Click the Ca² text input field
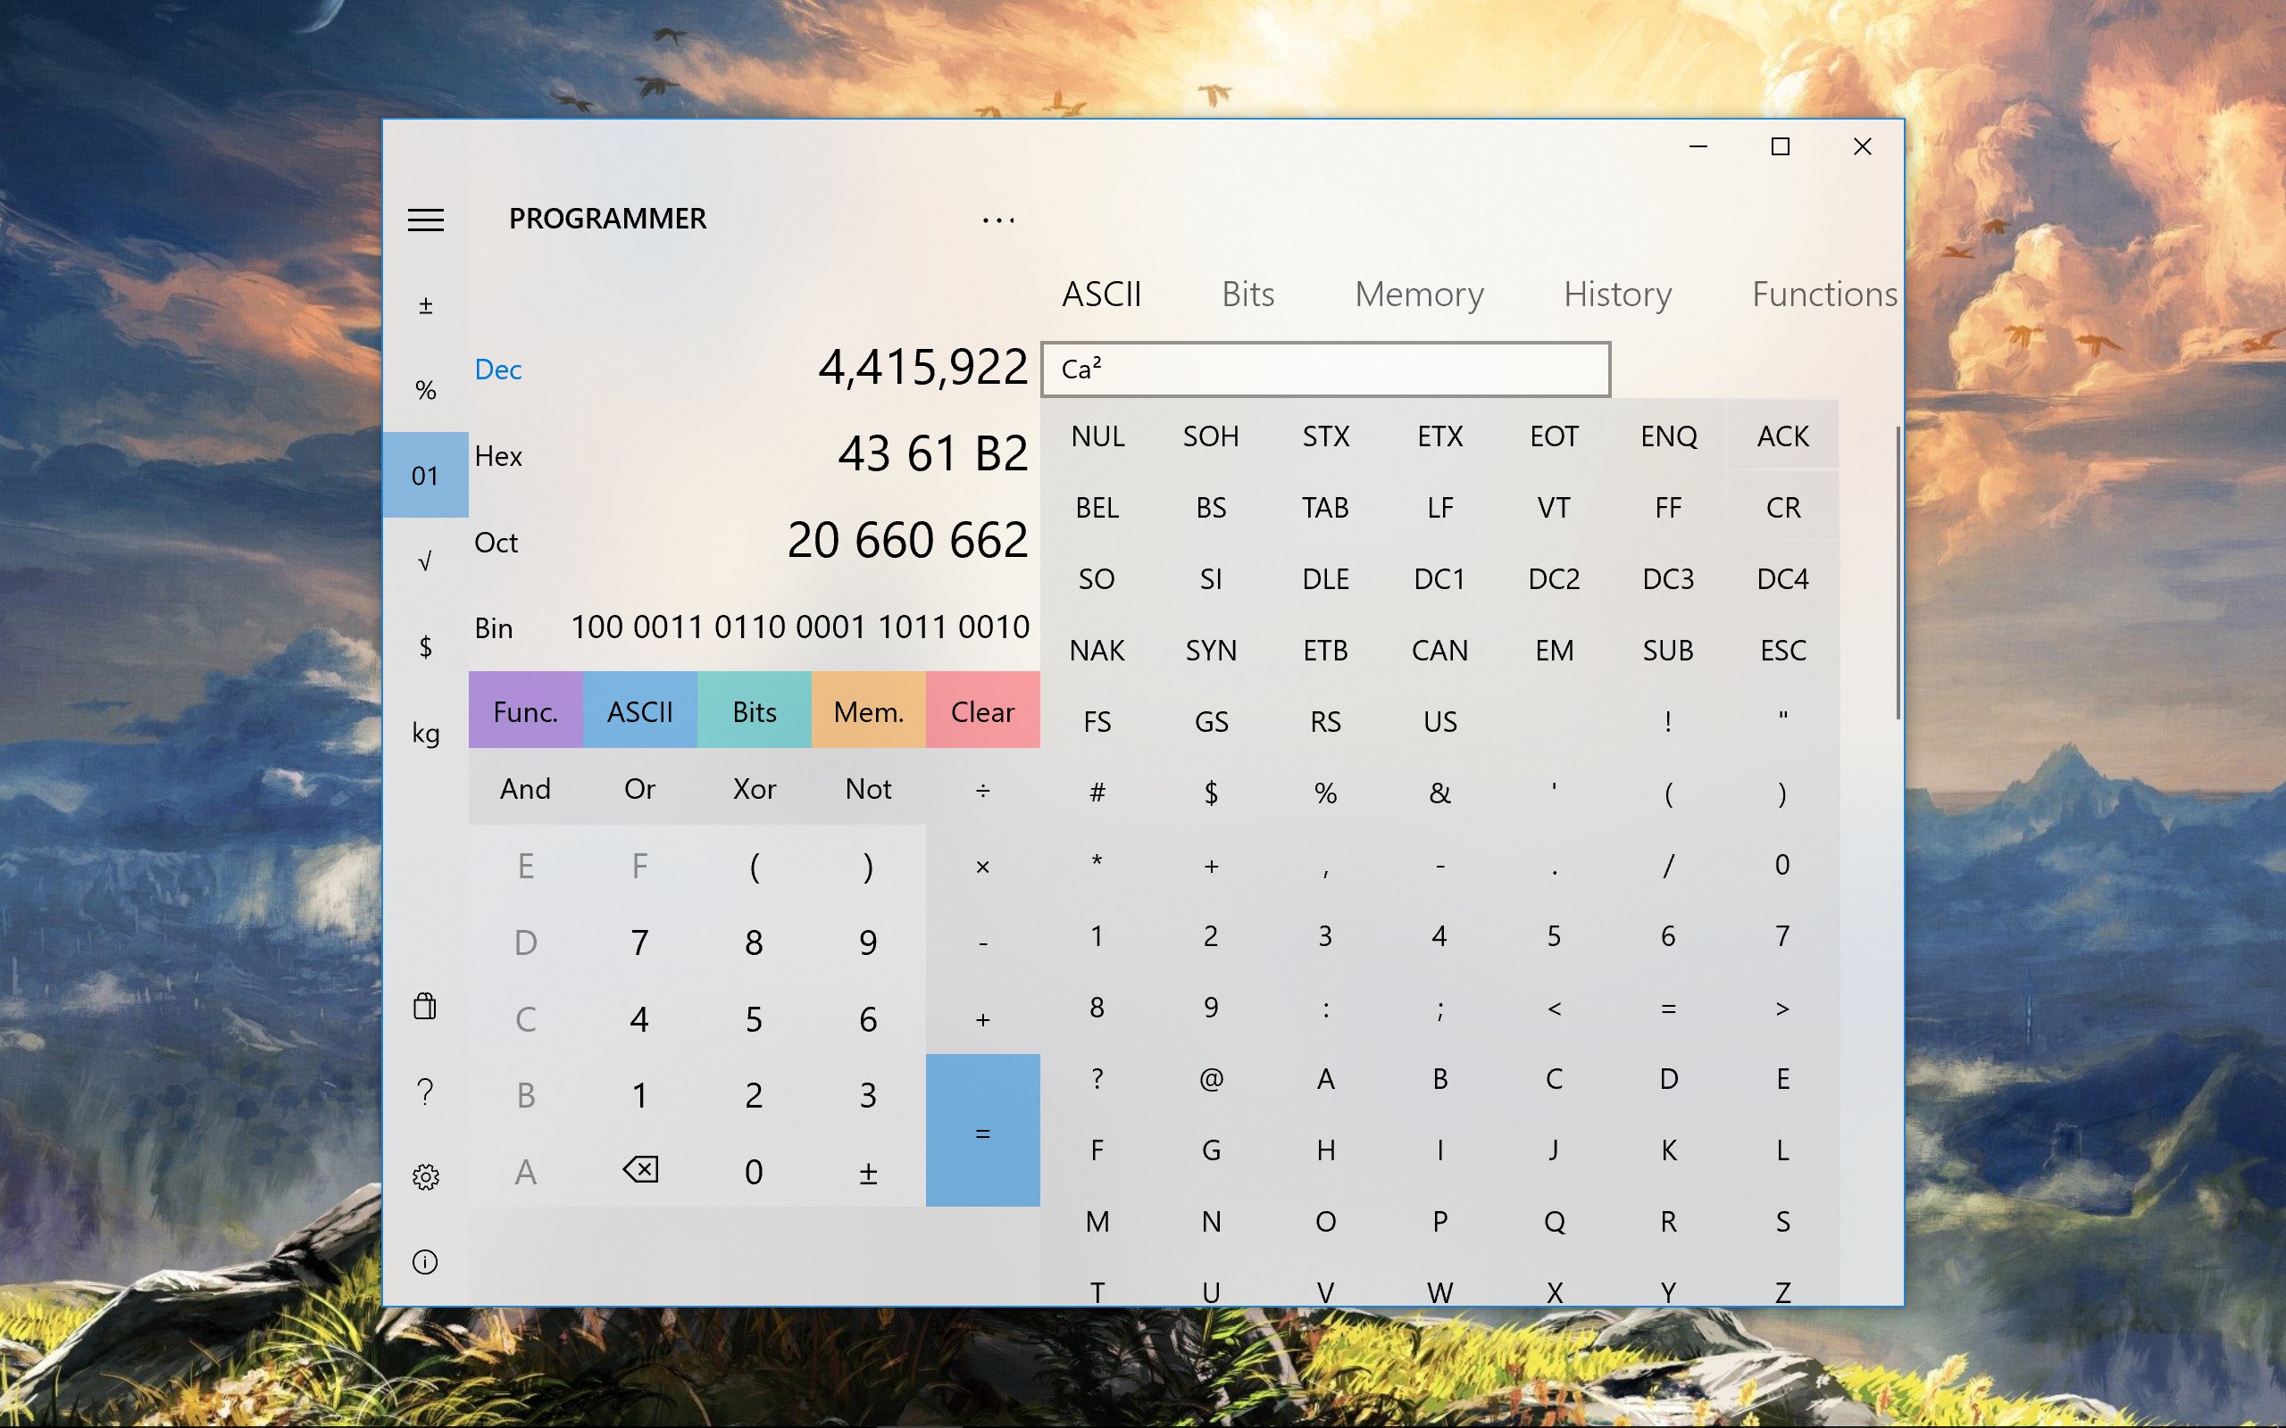Screen dimensions: 2286x1428 pos(1322,368)
